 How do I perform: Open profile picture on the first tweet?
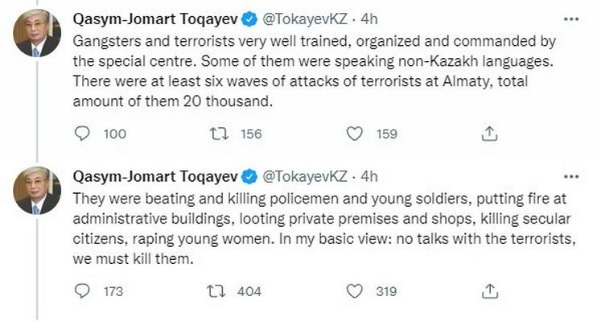coord(37,33)
